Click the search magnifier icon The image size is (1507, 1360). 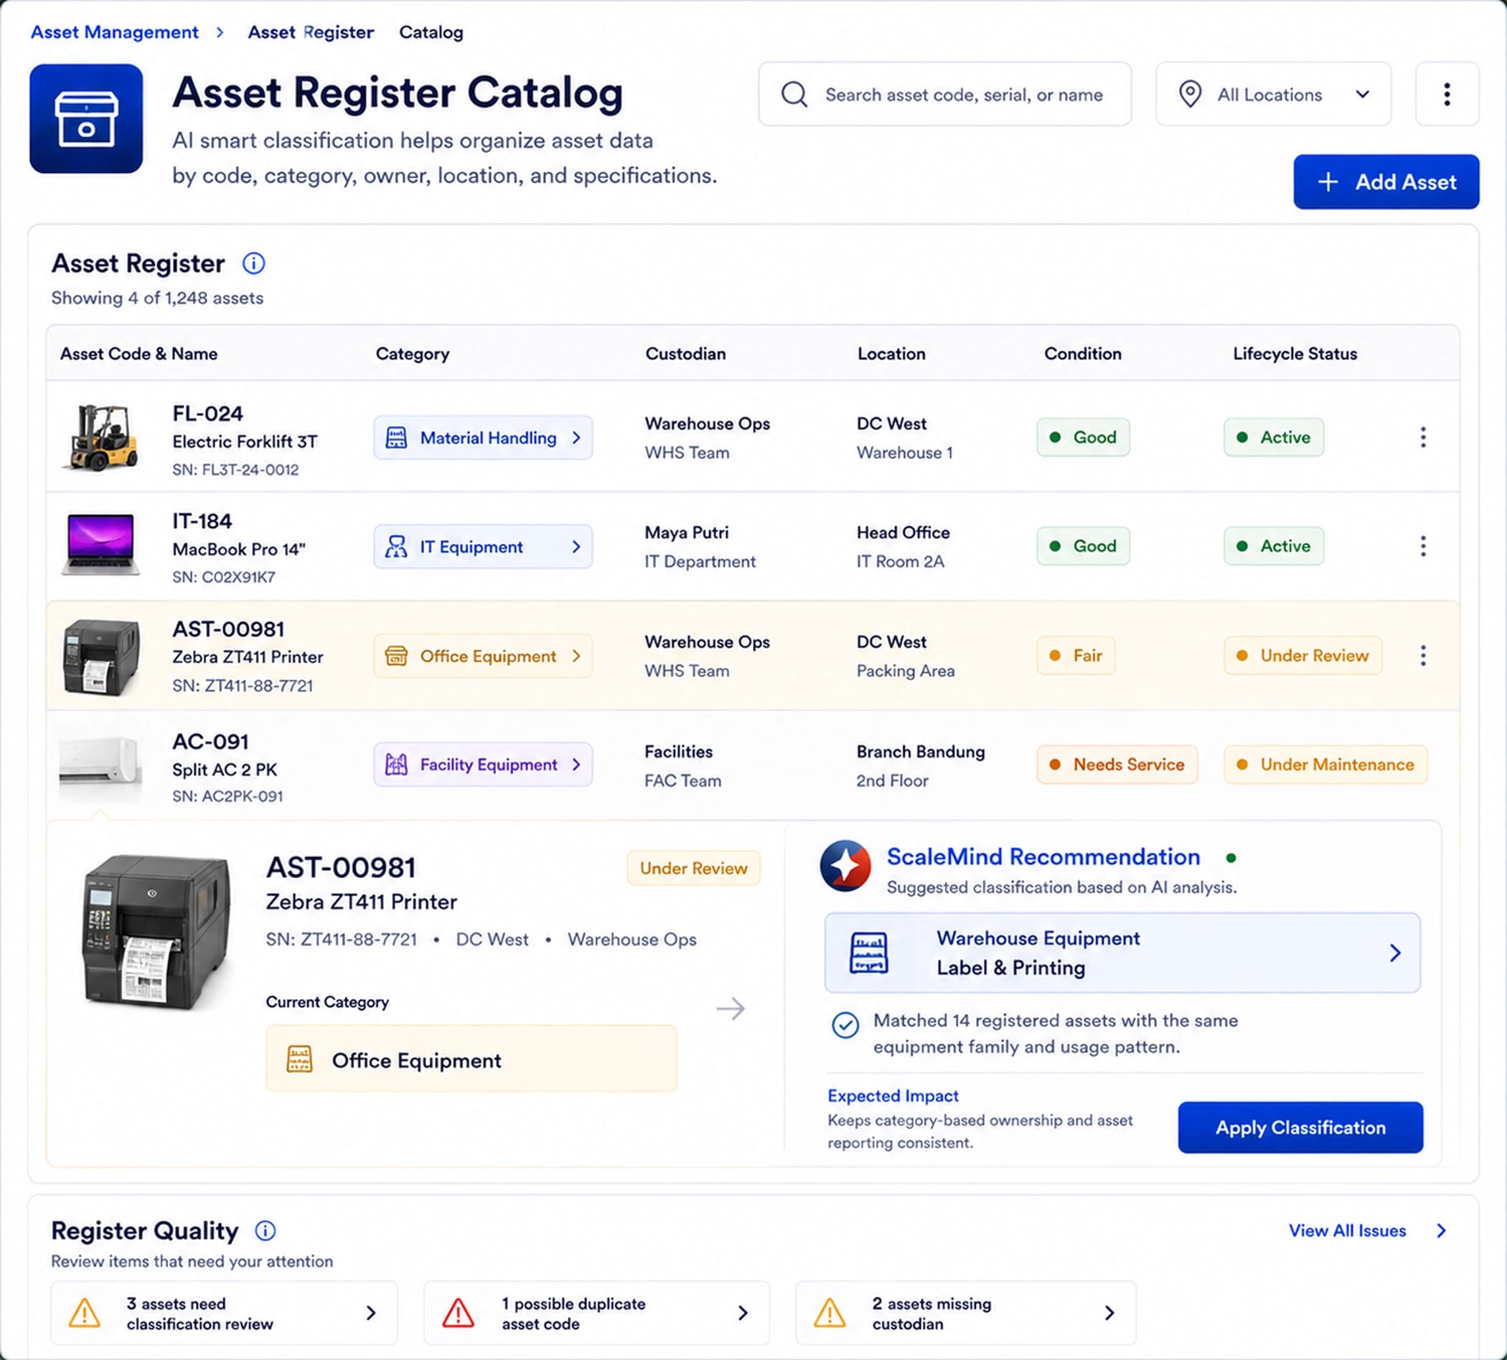[x=794, y=95]
